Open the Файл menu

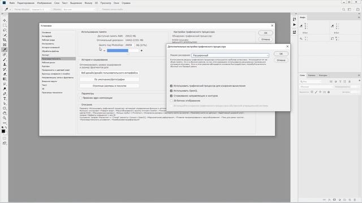12,3
